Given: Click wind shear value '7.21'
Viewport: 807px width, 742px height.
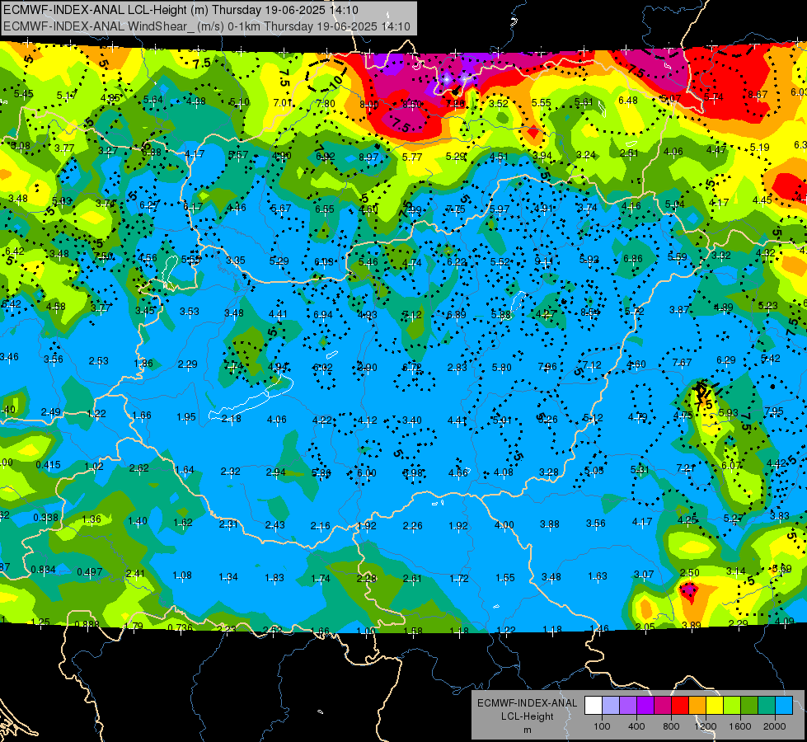Looking at the screenshot, I should (x=686, y=468).
